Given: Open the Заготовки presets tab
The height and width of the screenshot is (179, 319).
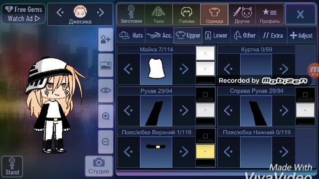Looking at the screenshot, I should point(131,14).
